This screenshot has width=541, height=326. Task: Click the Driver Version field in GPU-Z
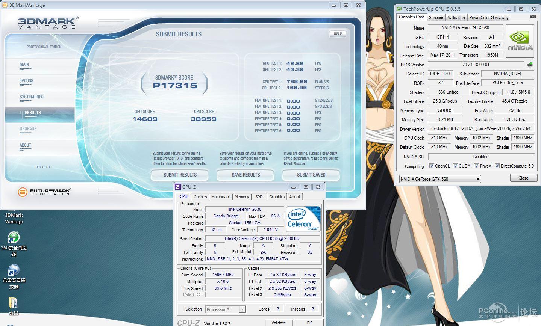tap(481, 128)
